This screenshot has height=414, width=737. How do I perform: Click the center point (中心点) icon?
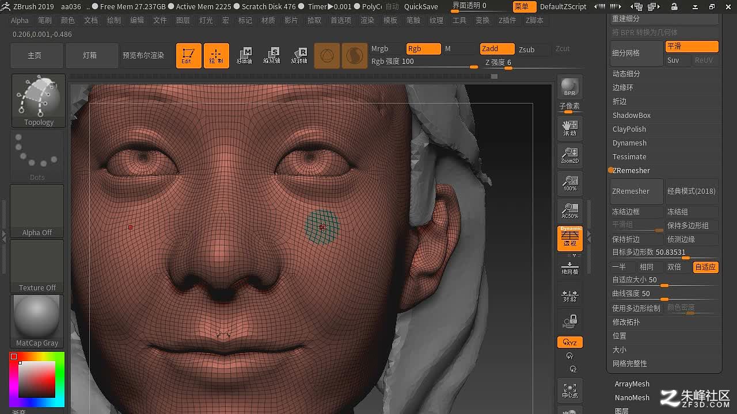[570, 390]
